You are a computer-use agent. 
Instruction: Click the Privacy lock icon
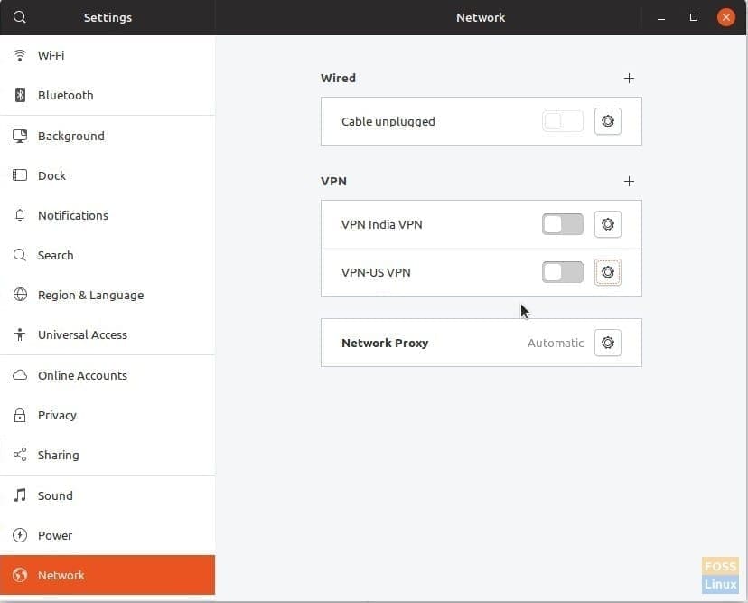click(20, 415)
